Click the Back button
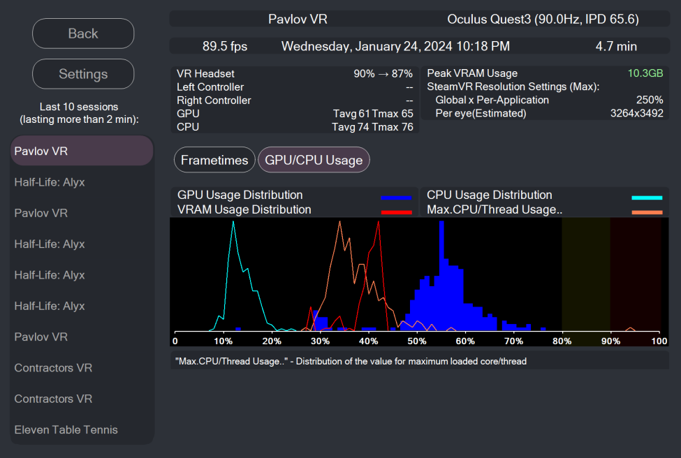This screenshot has height=458, width=681. tap(83, 34)
